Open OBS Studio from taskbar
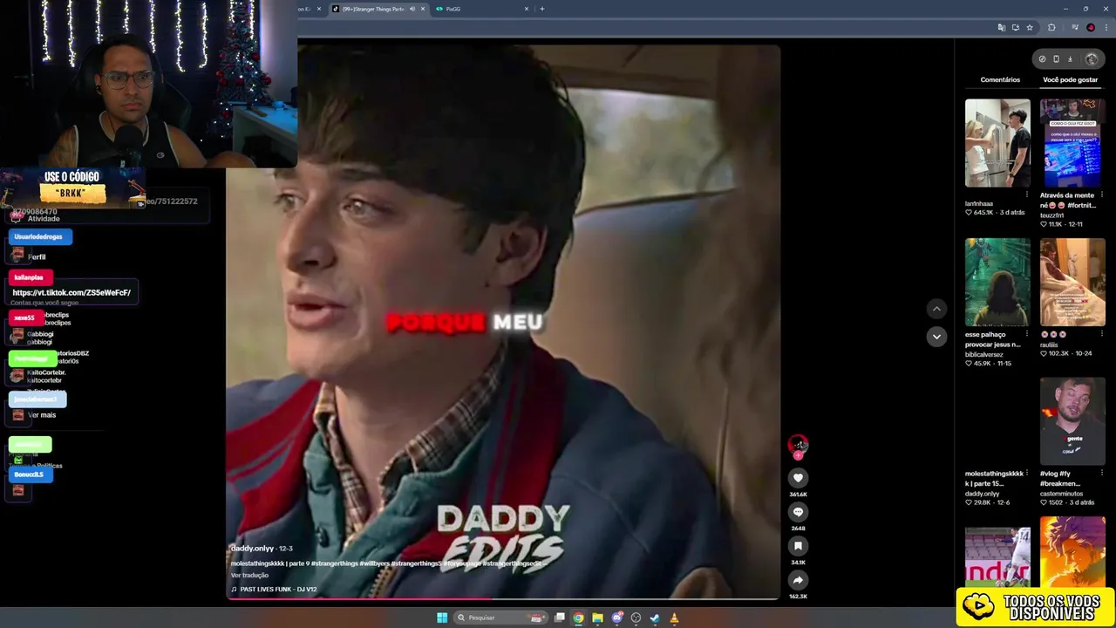Image resolution: width=1116 pixels, height=628 pixels. point(636,618)
